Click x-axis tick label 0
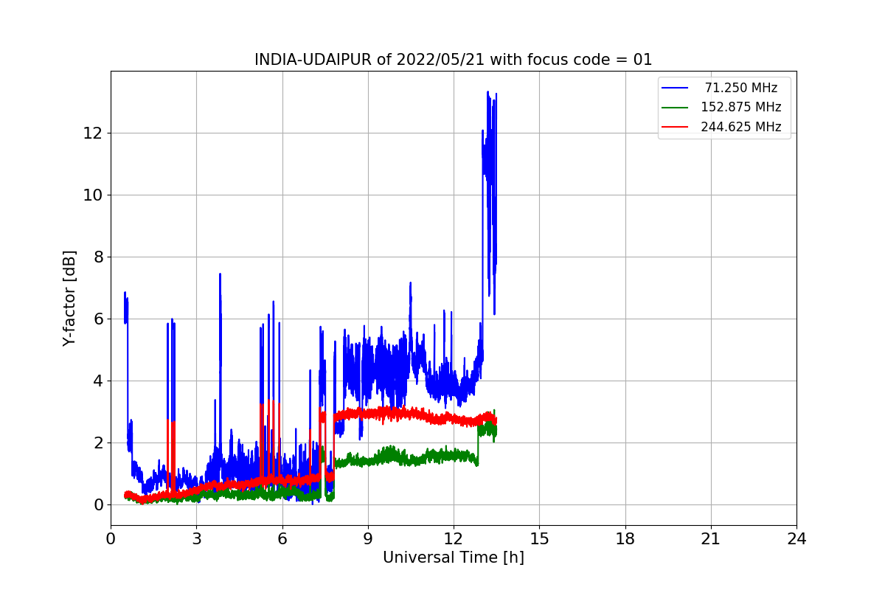Screen dimensions: 885x590 tap(111, 539)
